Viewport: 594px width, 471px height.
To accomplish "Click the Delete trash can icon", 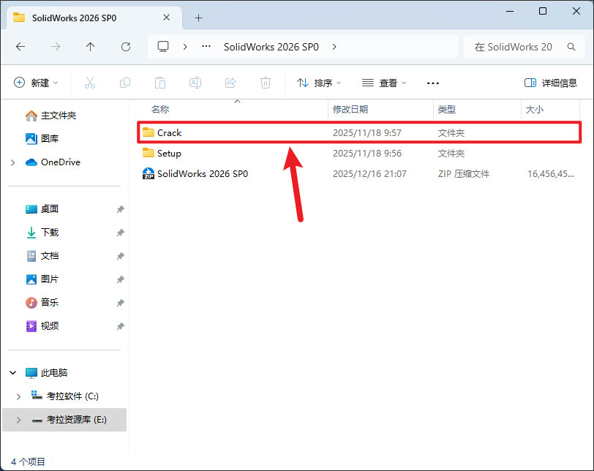I will click(x=266, y=83).
